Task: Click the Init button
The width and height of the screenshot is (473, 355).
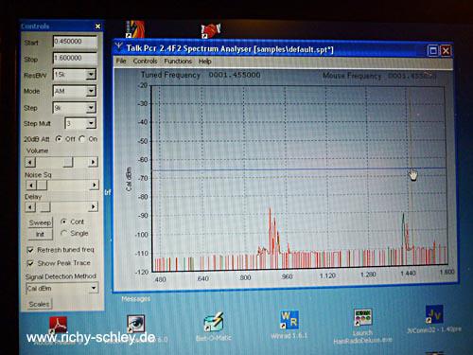Action: click(x=40, y=234)
